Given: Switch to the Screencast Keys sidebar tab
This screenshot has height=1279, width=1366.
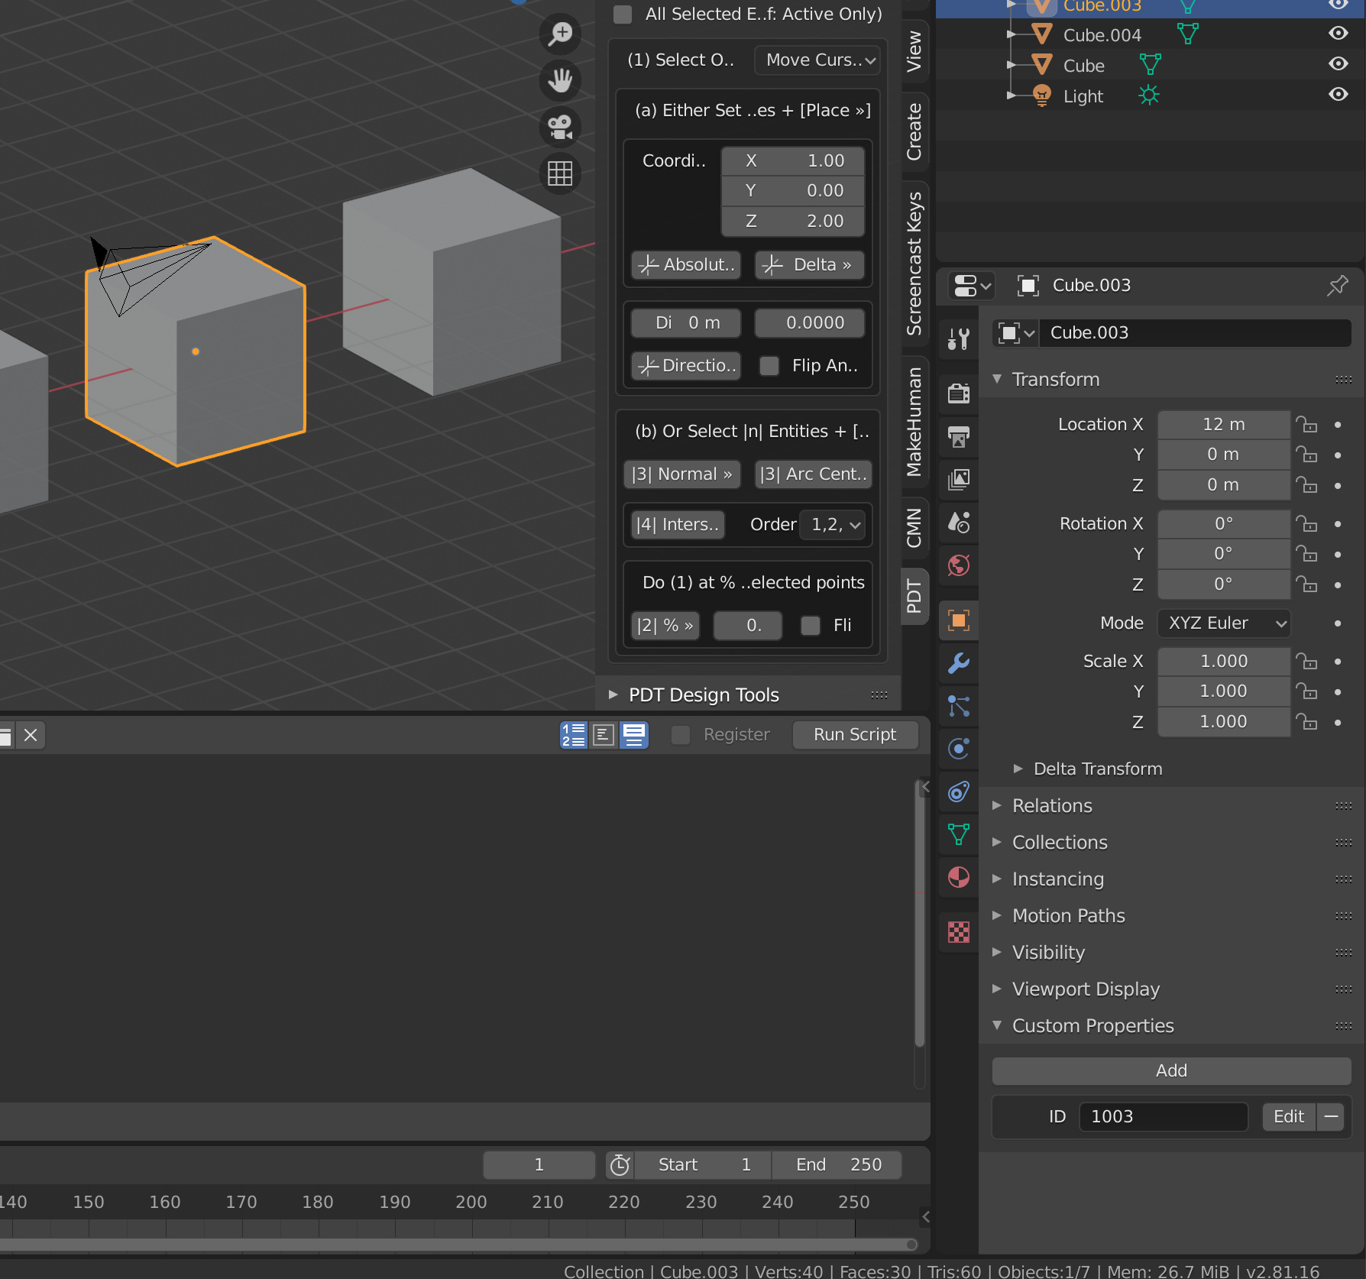Looking at the screenshot, I should [914, 264].
